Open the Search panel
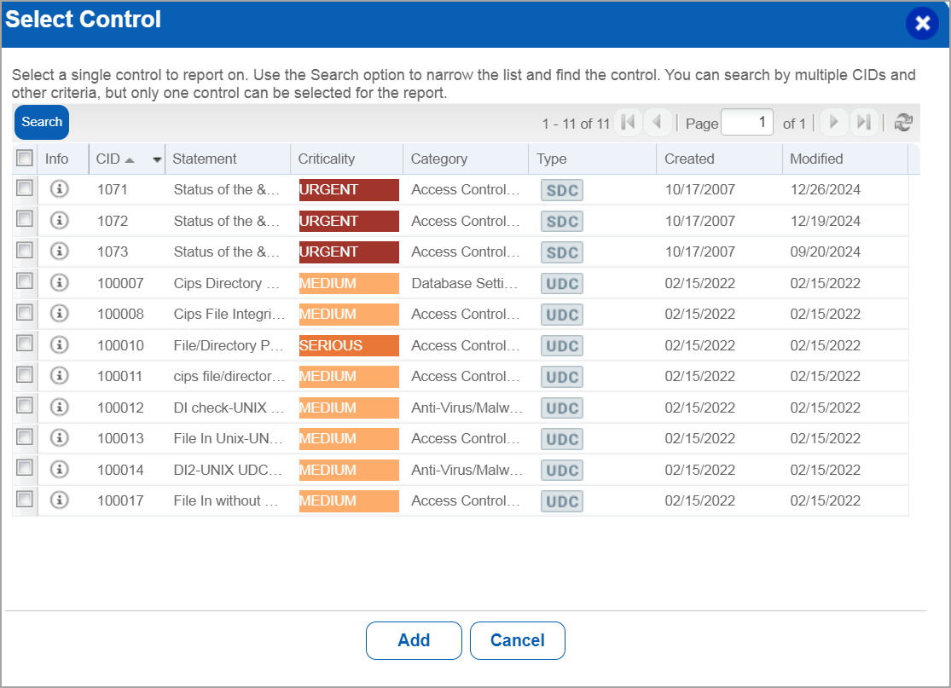Screen dimensions: 951x688 [x=41, y=122]
